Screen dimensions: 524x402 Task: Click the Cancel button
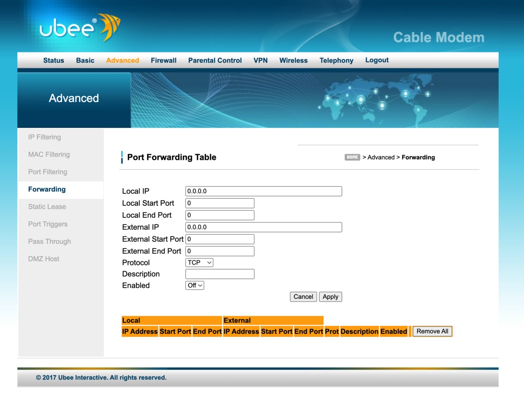[x=303, y=296]
